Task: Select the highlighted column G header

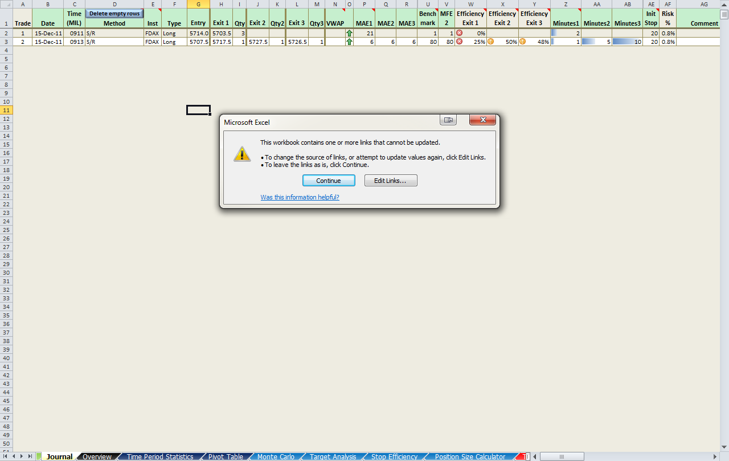Action: [198, 4]
